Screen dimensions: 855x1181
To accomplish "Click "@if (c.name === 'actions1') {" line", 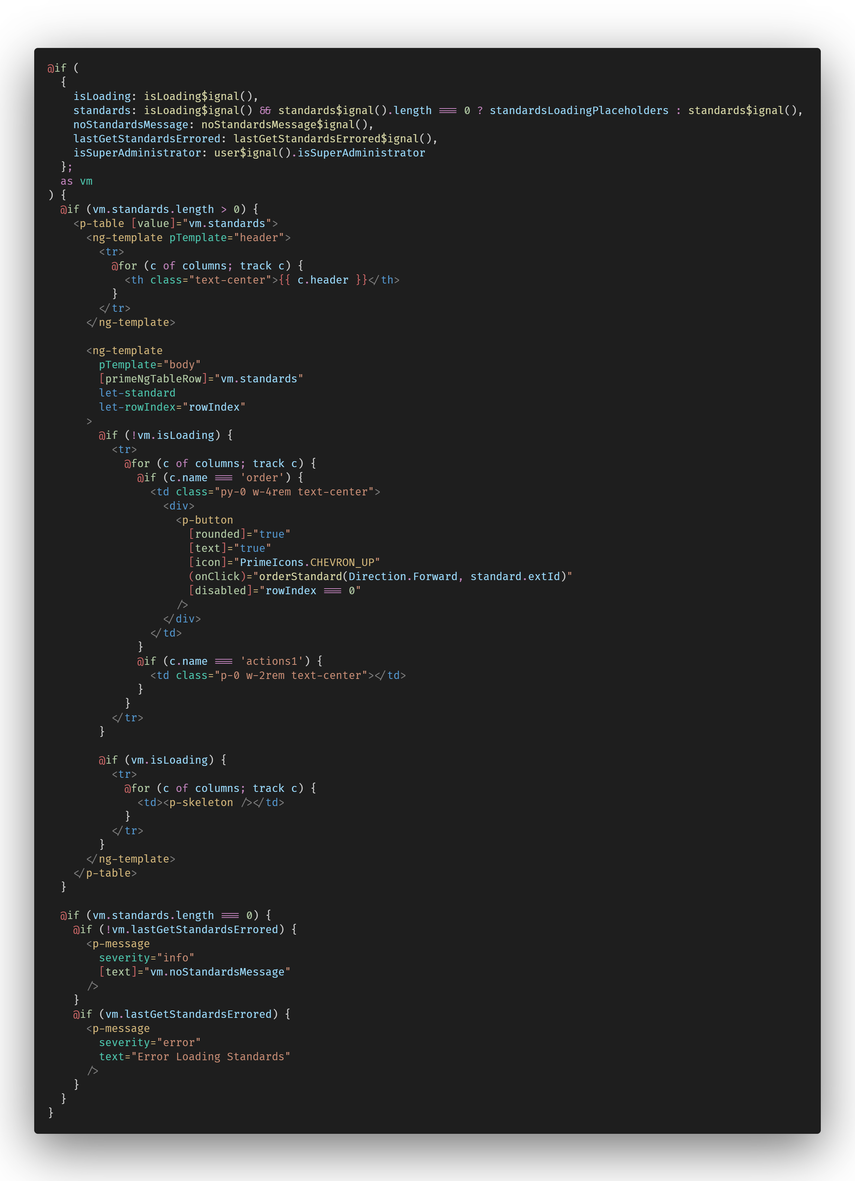I will [230, 661].
